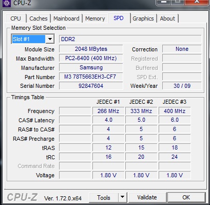210x205 pixels.
Task: Click tRAS value 15
Action: [x=141, y=147]
